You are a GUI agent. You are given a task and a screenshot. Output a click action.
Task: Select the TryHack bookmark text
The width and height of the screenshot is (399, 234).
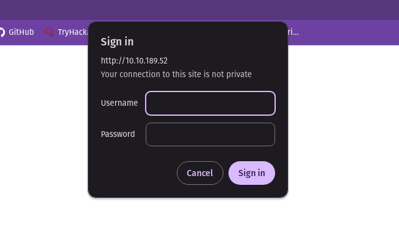click(73, 32)
